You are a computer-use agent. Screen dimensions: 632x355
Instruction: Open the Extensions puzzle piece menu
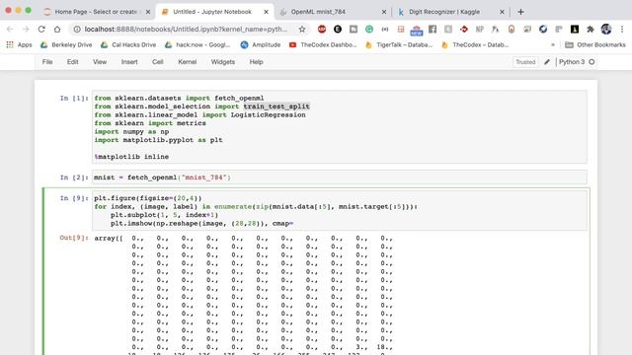591,29
